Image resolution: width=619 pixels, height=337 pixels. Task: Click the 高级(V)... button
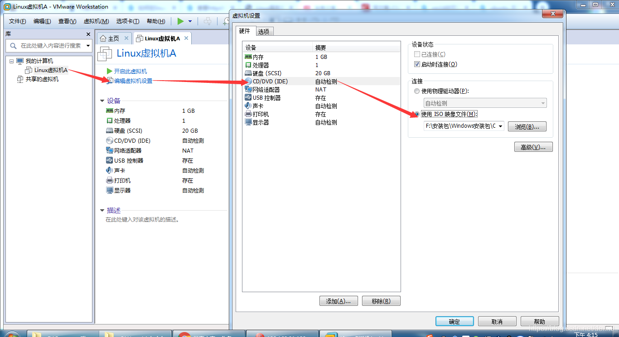533,147
